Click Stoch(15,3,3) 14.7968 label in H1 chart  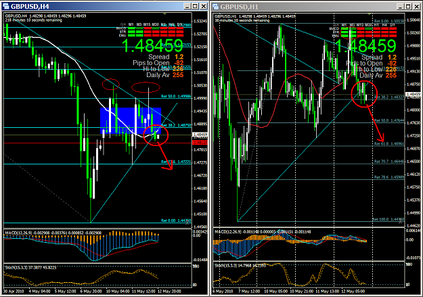[240, 265]
